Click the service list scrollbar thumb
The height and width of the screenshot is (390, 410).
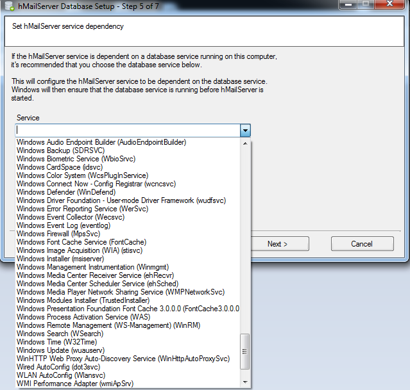pyautogui.click(x=245, y=352)
